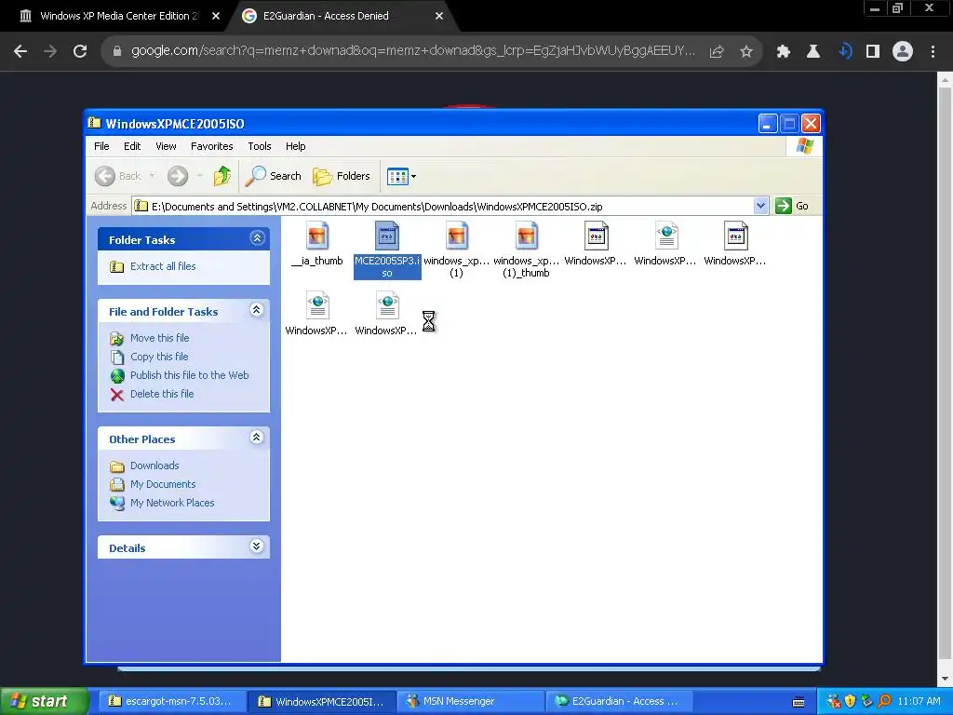Reload the browser page
Screen dimensions: 953x715
click(x=80, y=51)
